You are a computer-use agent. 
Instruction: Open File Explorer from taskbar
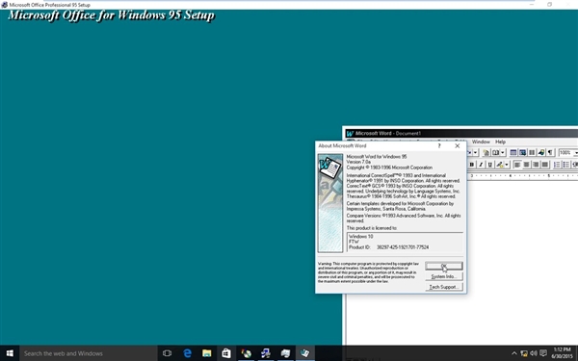tap(207, 353)
